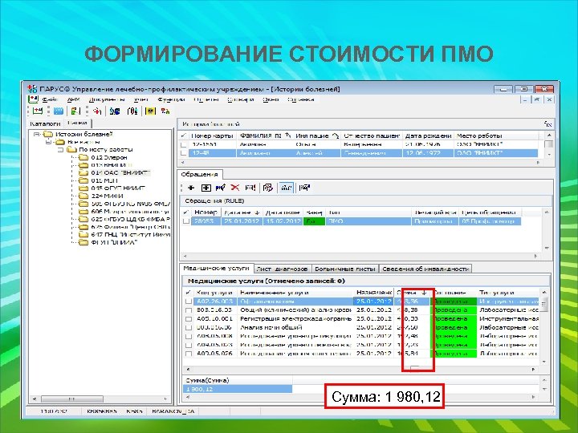Tick the checkbox for service A09.05.026

point(189,354)
